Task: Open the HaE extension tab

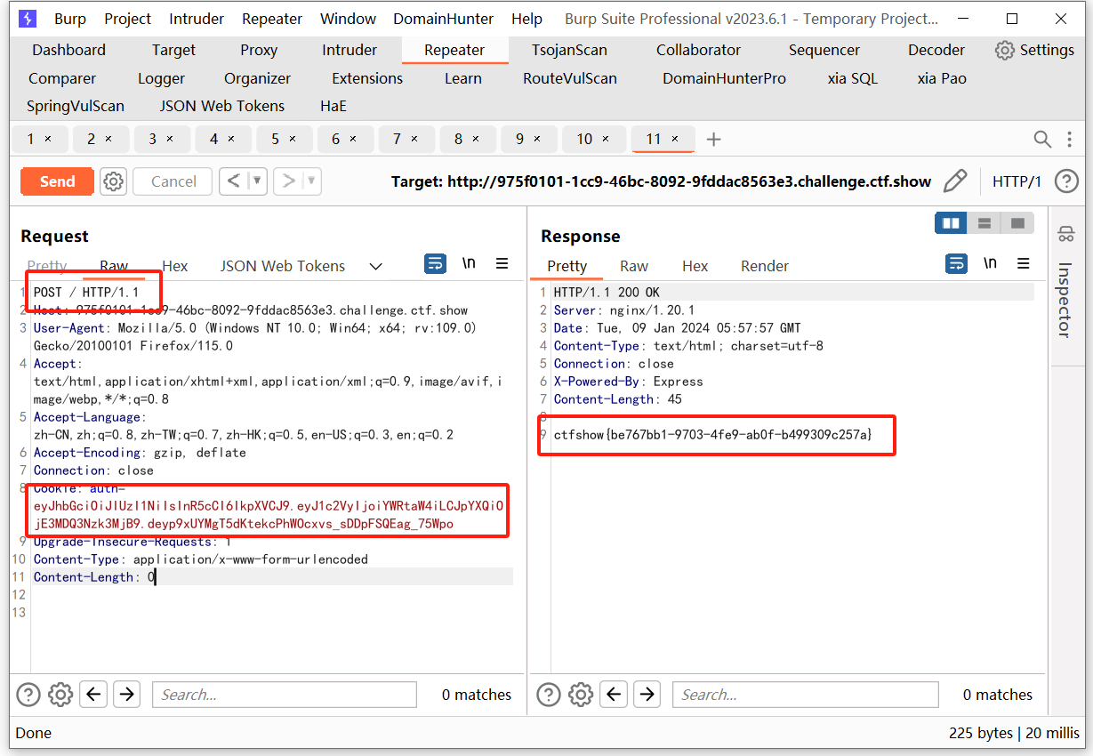Action: pyautogui.click(x=334, y=106)
